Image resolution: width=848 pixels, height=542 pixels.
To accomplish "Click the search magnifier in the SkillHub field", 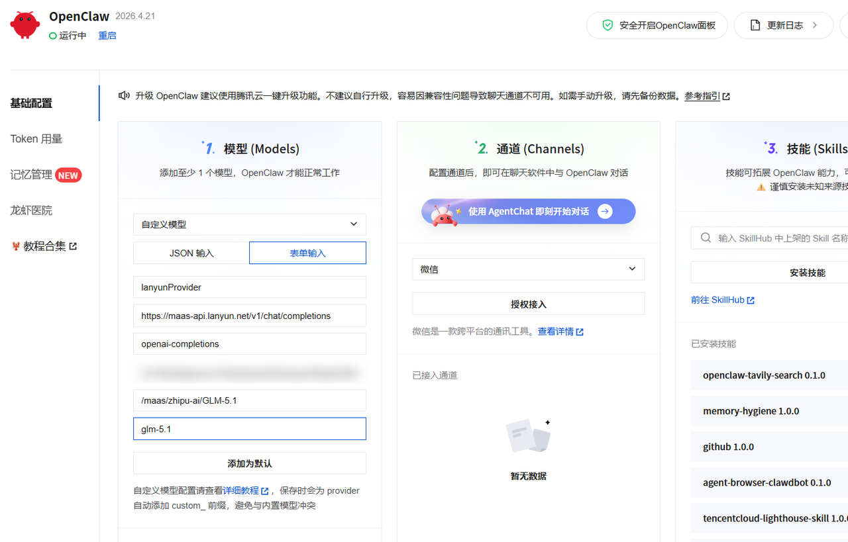I will (706, 238).
